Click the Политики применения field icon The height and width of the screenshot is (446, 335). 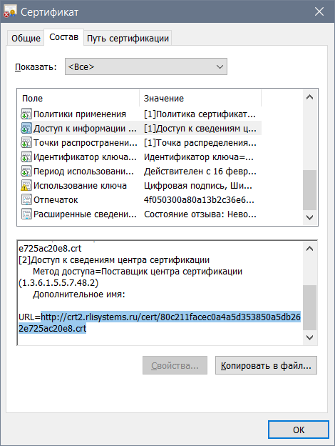pyautogui.click(x=26, y=114)
